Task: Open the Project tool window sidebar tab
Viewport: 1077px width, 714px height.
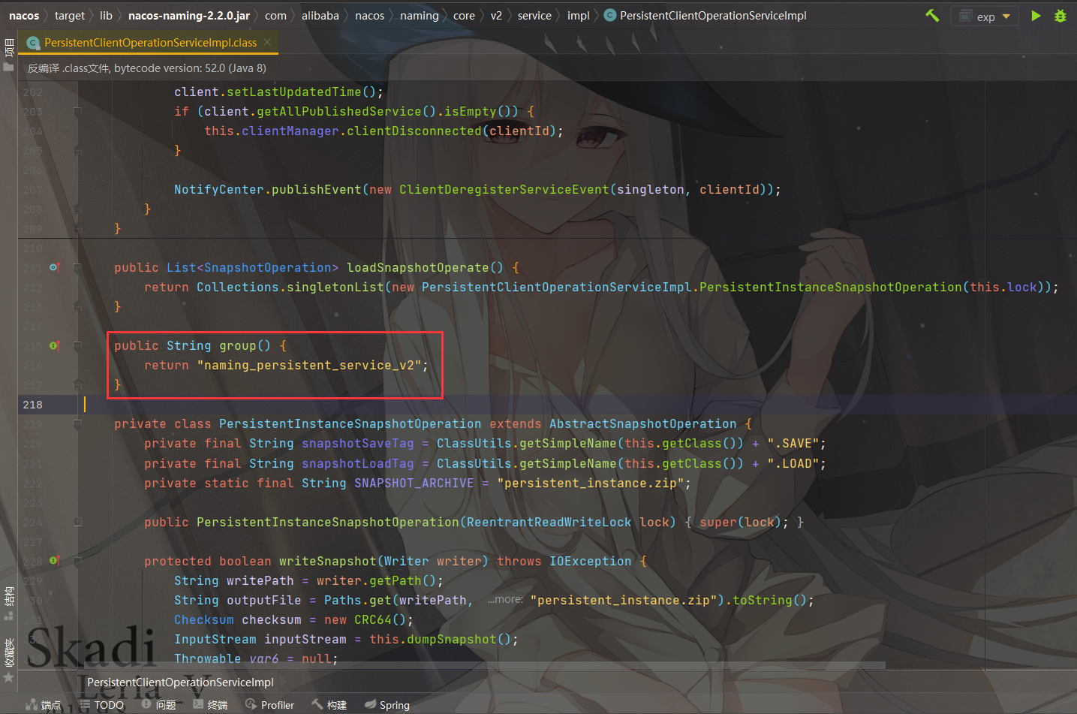Action: (x=9, y=55)
